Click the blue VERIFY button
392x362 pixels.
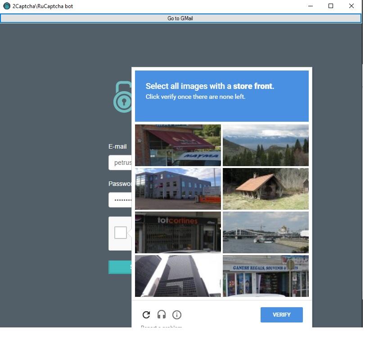click(281, 315)
